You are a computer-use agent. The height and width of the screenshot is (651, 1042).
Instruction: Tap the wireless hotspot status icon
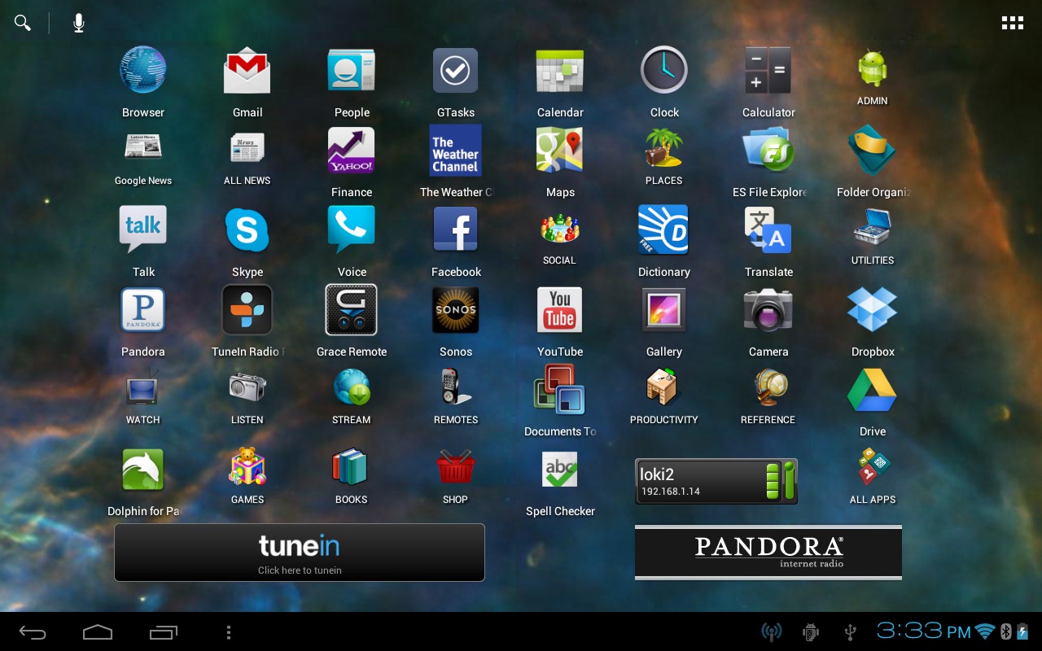(x=771, y=631)
